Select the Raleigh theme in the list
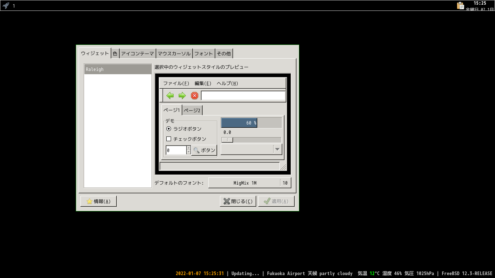The image size is (495, 278). [118, 69]
